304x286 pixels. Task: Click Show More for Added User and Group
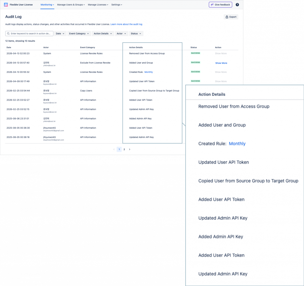point(221,63)
